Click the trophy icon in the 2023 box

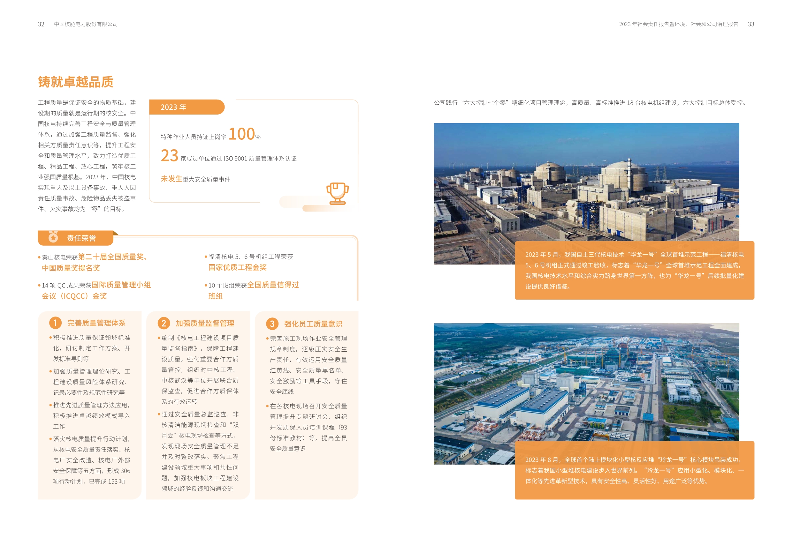click(337, 193)
